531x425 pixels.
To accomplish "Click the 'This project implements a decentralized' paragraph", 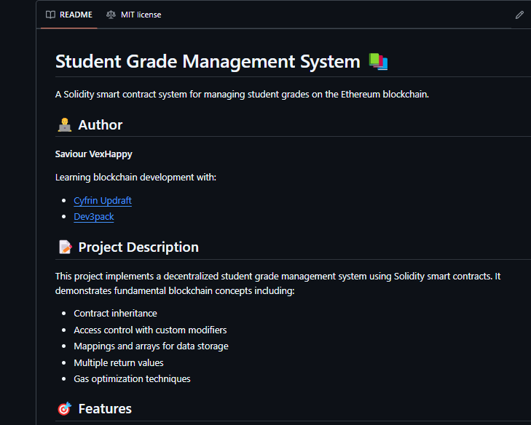I will pos(278,284).
